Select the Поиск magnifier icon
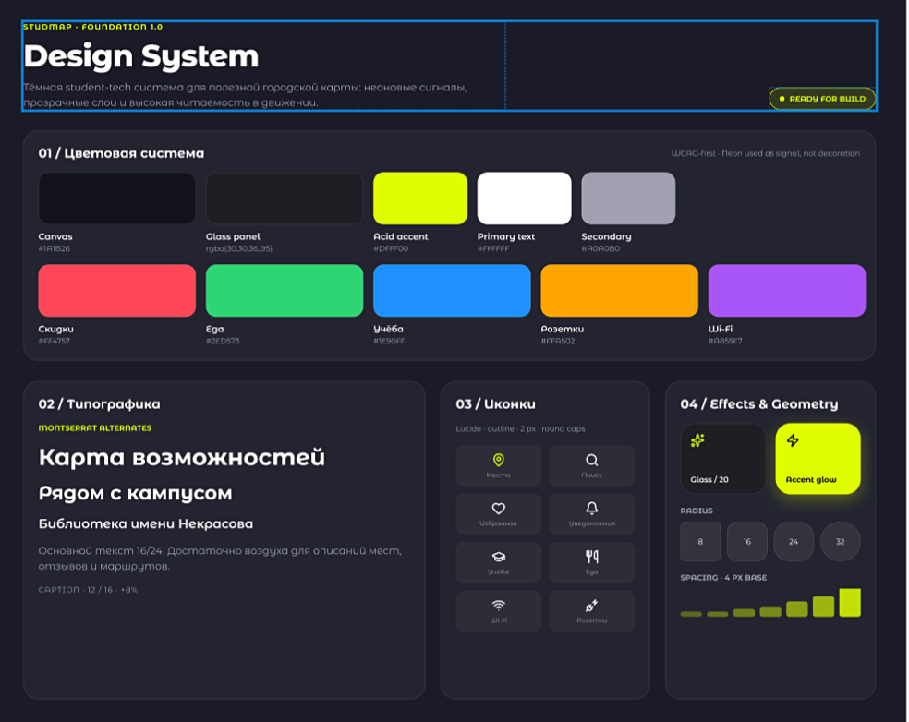 (x=591, y=460)
